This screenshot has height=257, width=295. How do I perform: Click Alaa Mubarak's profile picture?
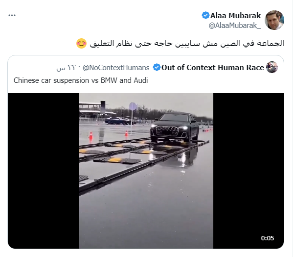click(274, 20)
